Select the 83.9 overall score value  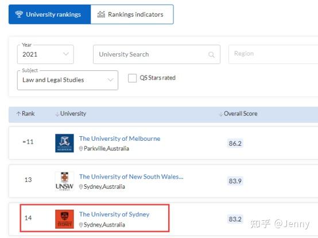click(235, 181)
